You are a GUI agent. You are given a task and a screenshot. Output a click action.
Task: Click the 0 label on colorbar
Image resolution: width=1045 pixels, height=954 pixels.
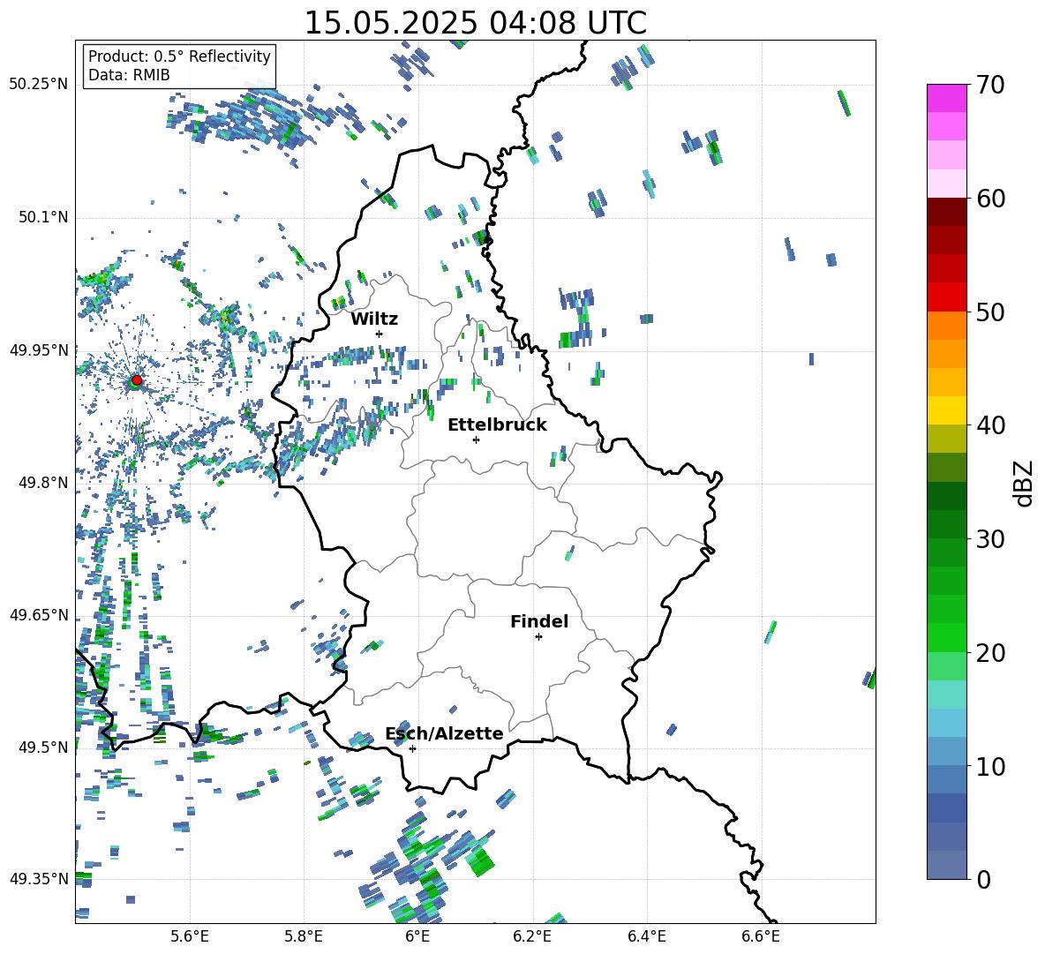983,880
